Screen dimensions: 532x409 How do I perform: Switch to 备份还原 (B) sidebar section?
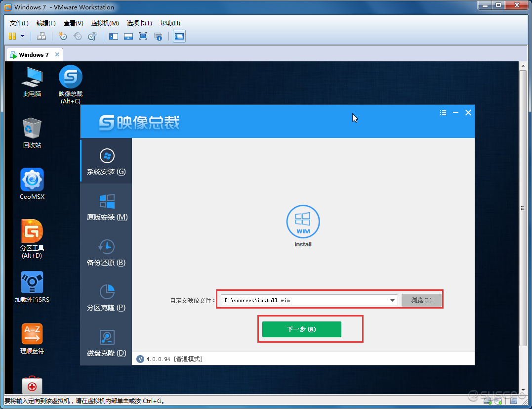point(106,252)
